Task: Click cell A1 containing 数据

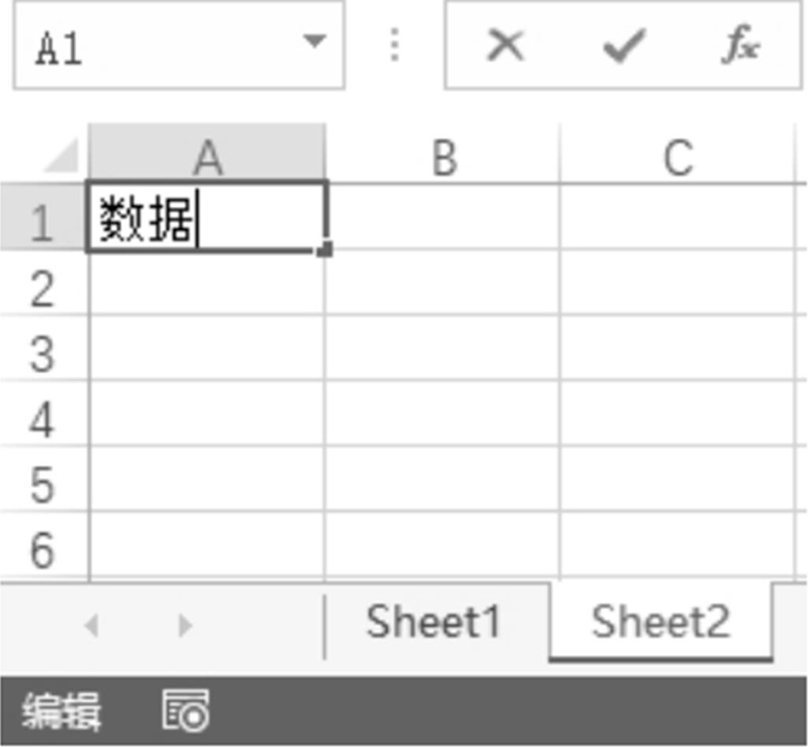Action: pyautogui.click(x=207, y=218)
